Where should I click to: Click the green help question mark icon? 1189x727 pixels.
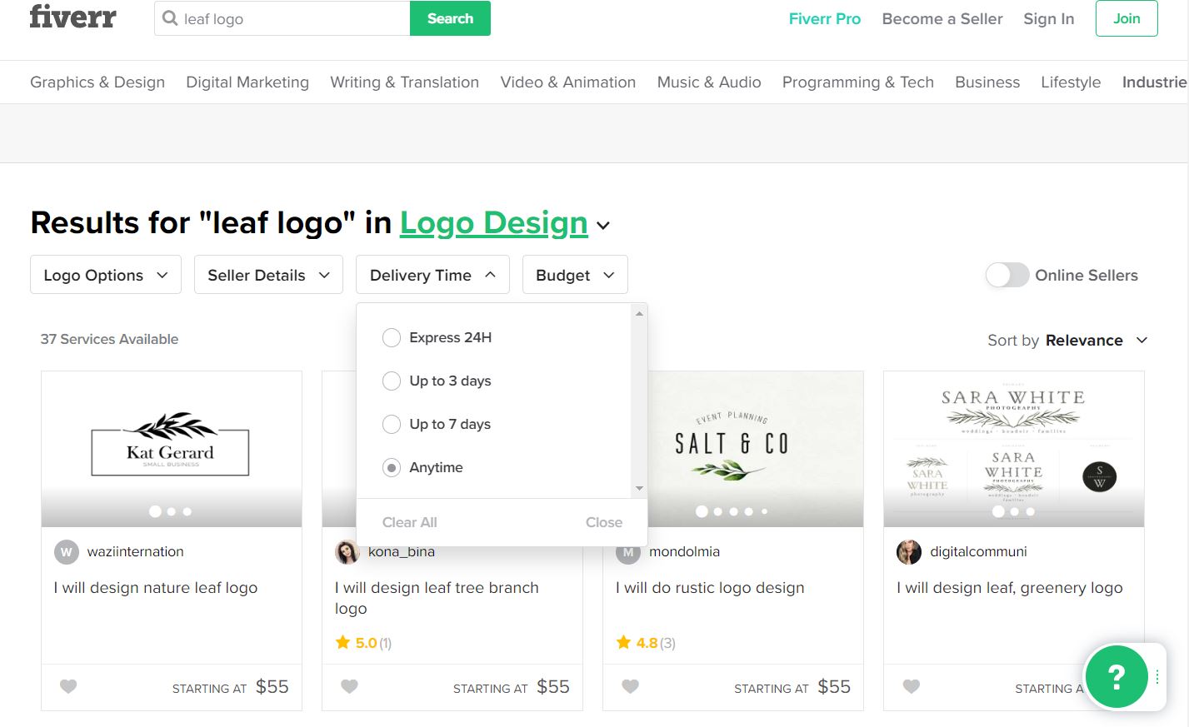pyautogui.click(x=1117, y=676)
